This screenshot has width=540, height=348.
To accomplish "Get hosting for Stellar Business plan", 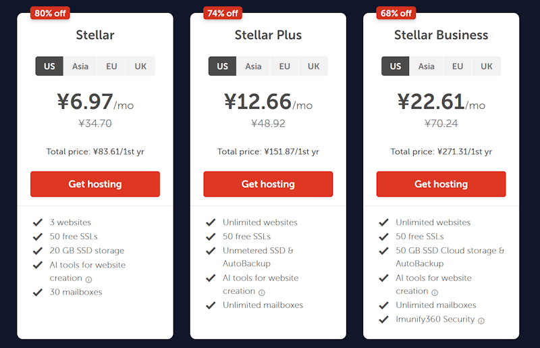I will pyautogui.click(x=441, y=184).
